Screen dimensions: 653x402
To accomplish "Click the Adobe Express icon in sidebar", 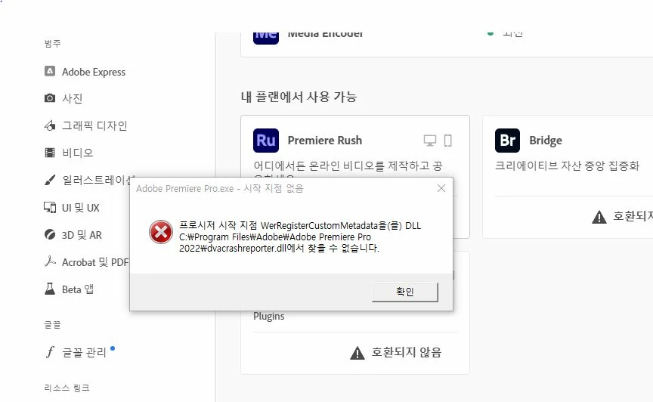I will pyautogui.click(x=50, y=71).
